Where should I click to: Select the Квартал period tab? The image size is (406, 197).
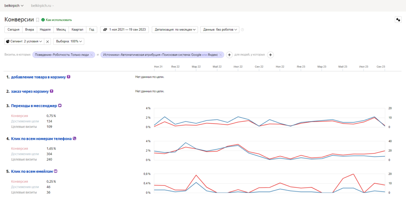[x=77, y=30]
